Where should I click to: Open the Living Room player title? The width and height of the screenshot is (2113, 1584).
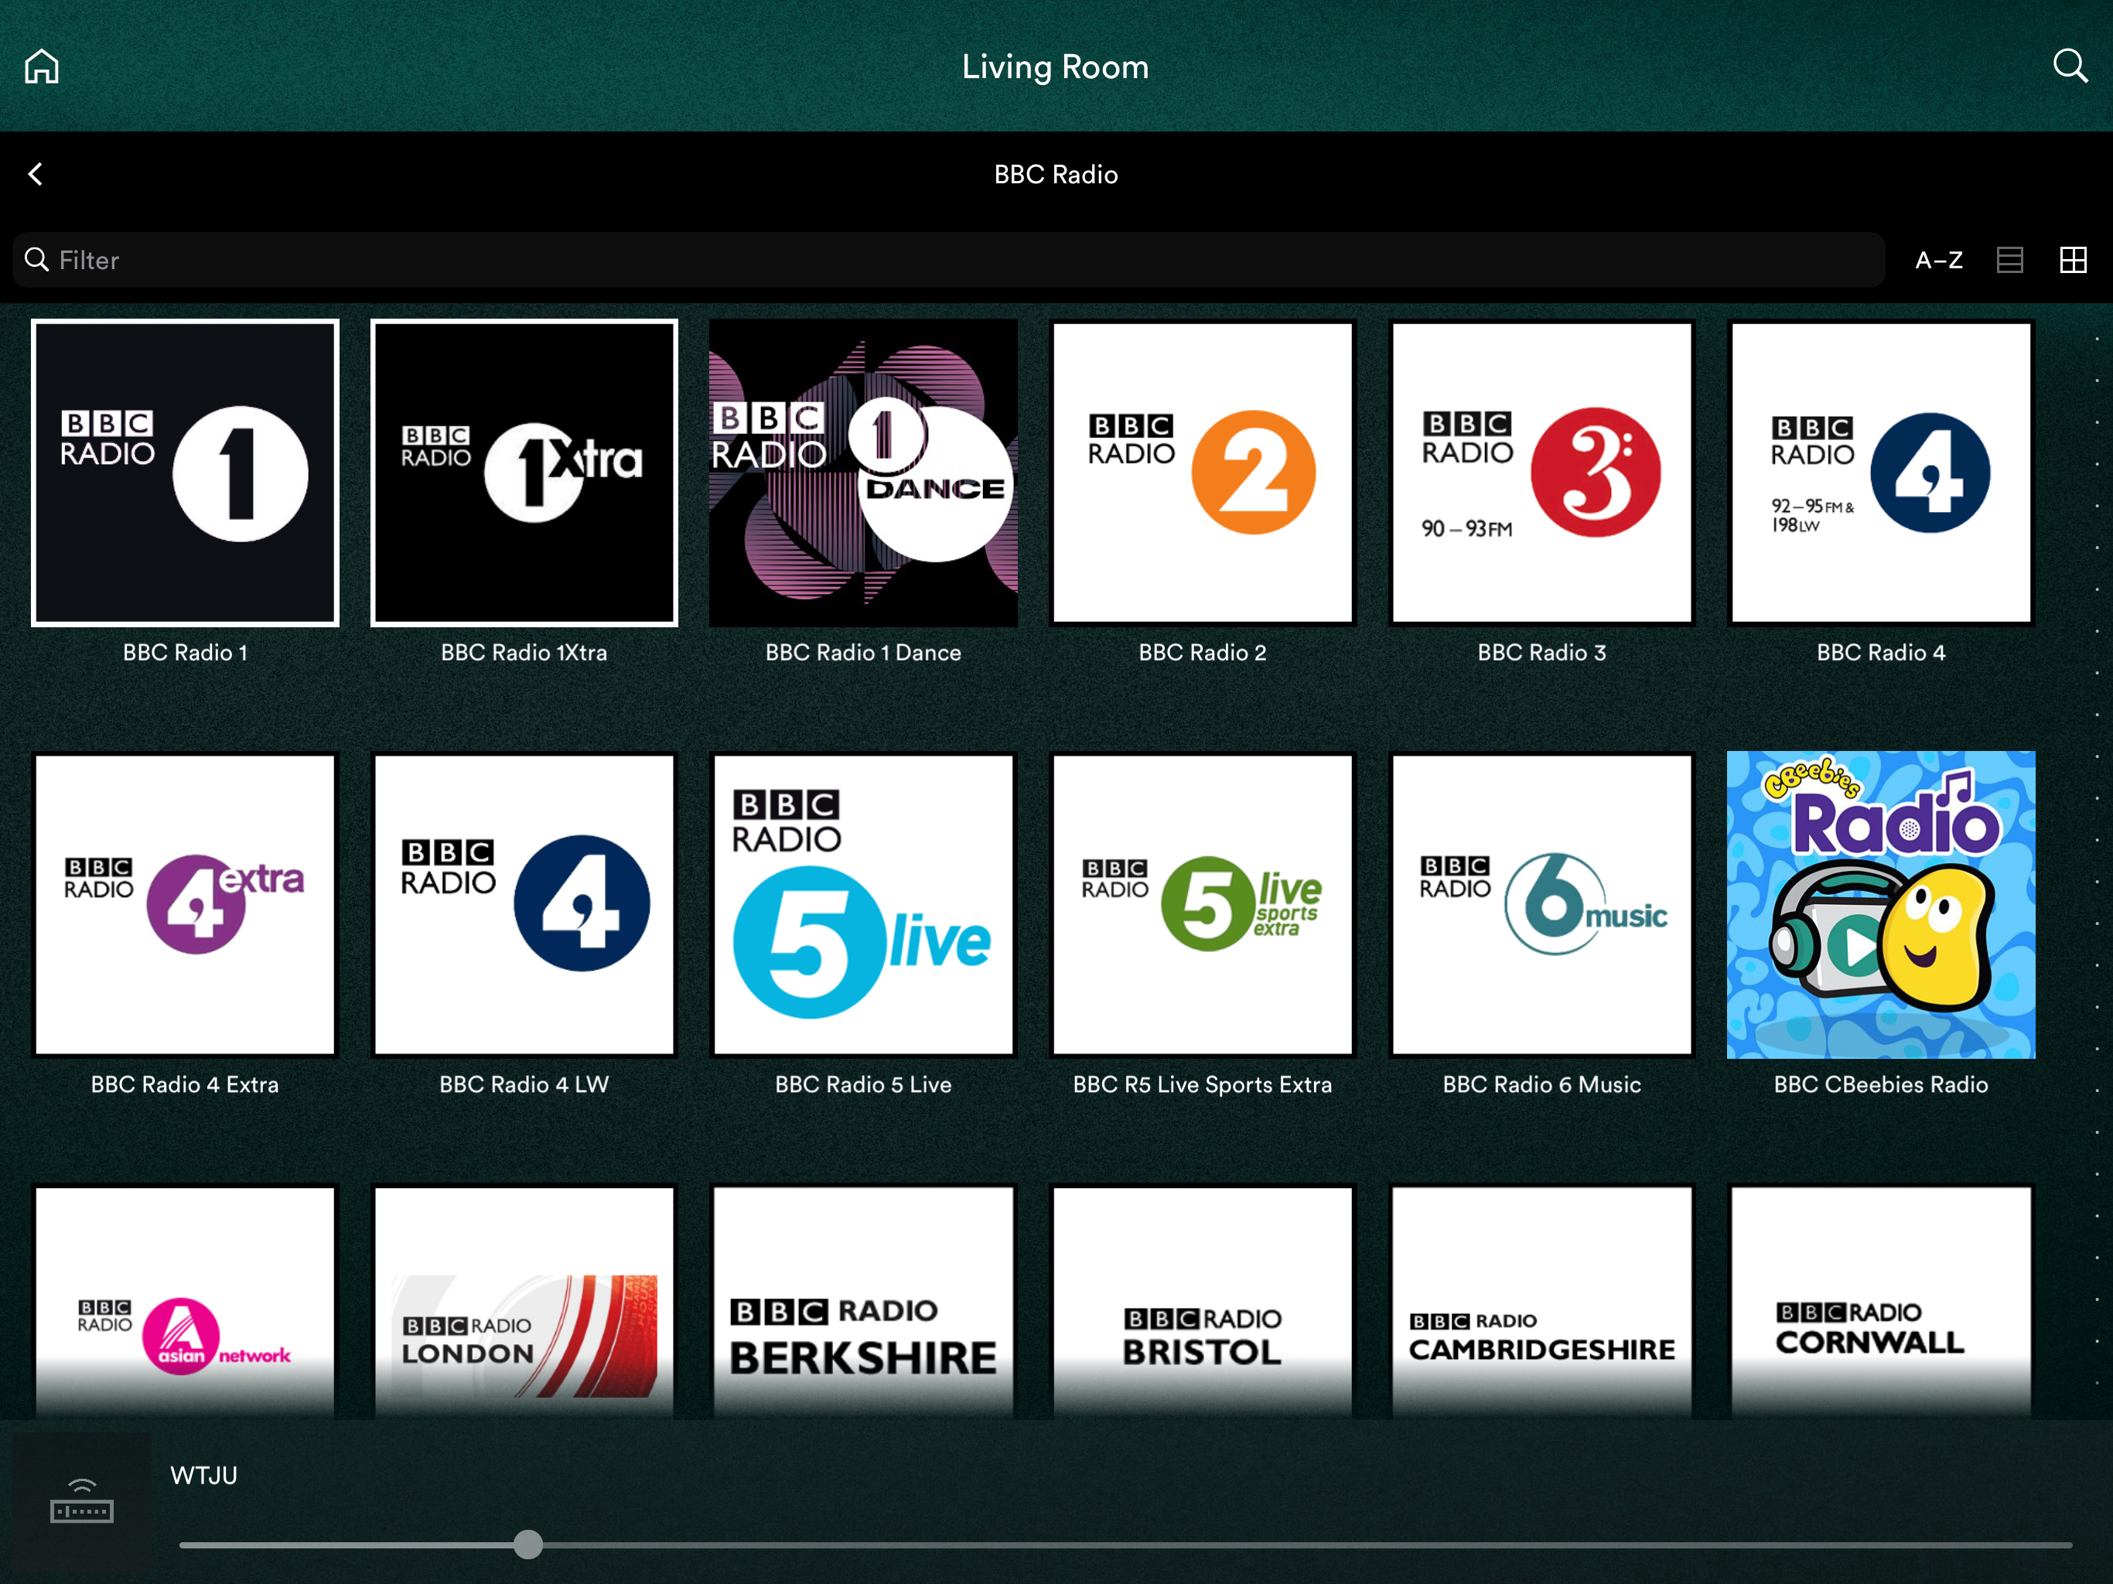click(1056, 67)
